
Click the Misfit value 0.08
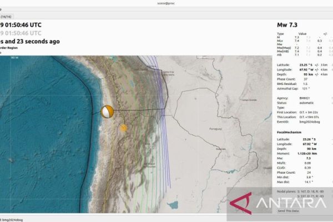pyautogui.click(x=307, y=163)
